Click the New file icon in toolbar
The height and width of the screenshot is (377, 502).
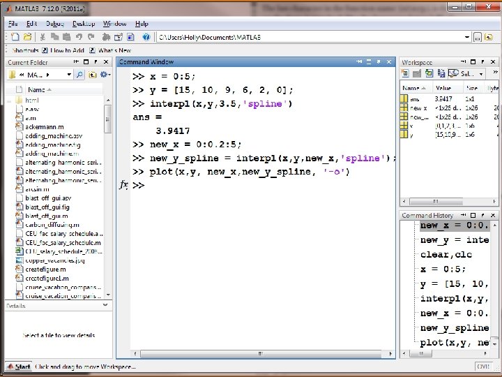(15, 36)
